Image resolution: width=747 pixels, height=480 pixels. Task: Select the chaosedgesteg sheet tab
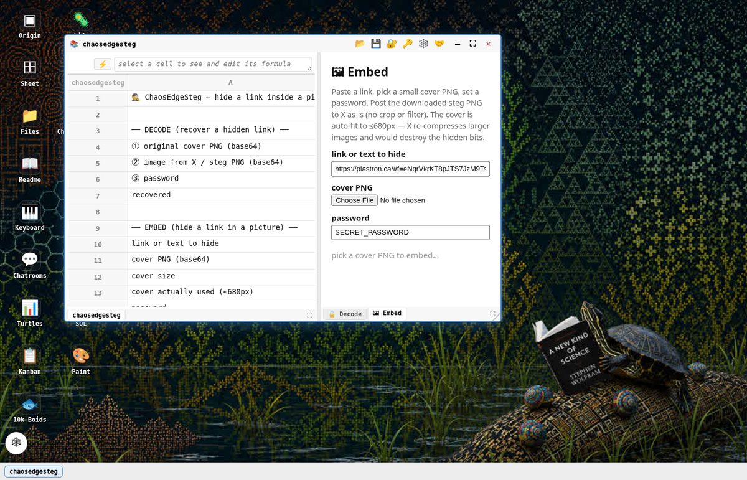[96, 315]
